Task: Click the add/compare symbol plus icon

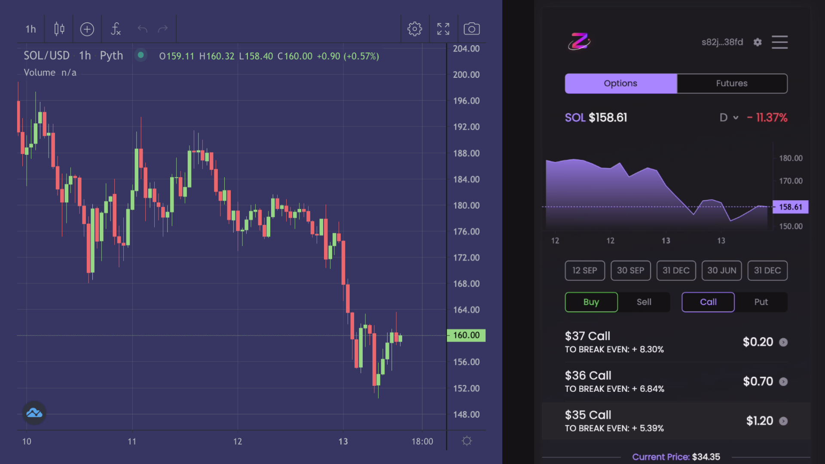Action: [87, 29]
